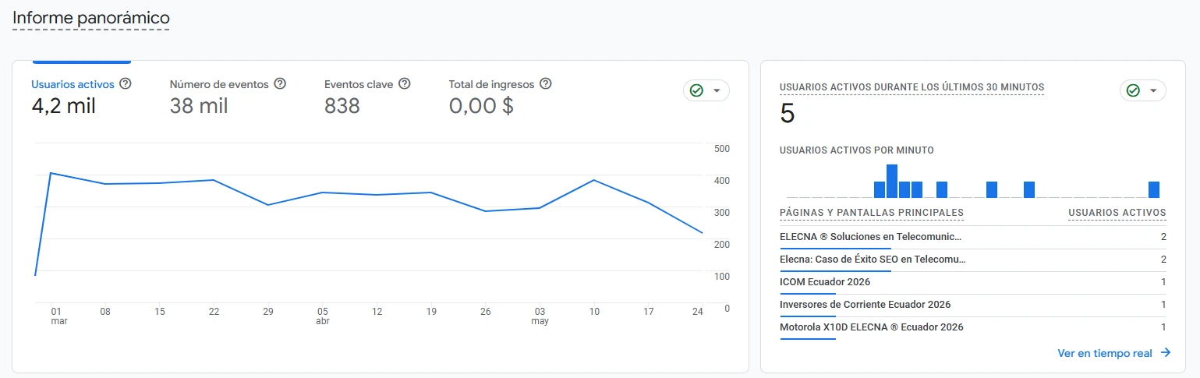The width and height of the screenshot is (1200, 378).
Task: Select the Número de eventos metric tab
Action: click(228, 96)
